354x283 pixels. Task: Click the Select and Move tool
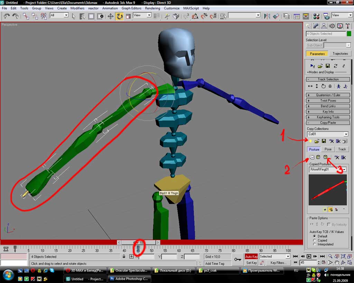(111, 16)
